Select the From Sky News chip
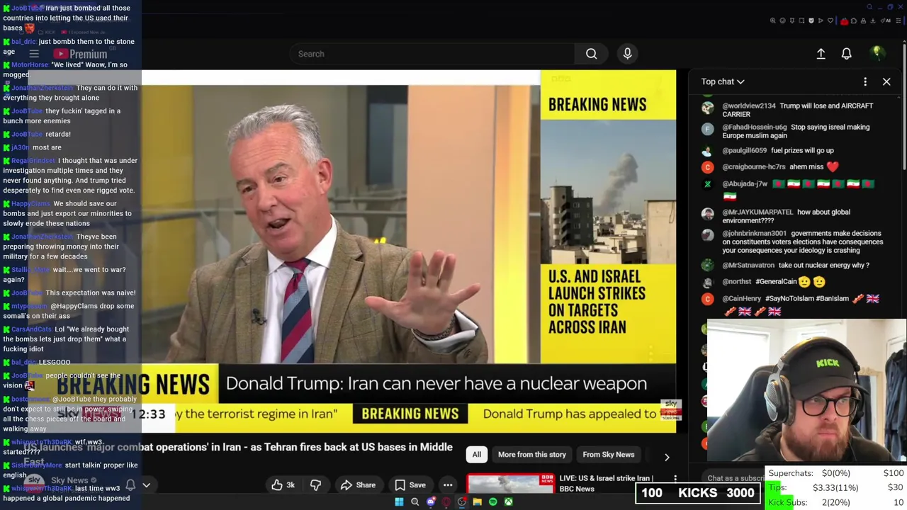907x510 pixels. point(608,455)
